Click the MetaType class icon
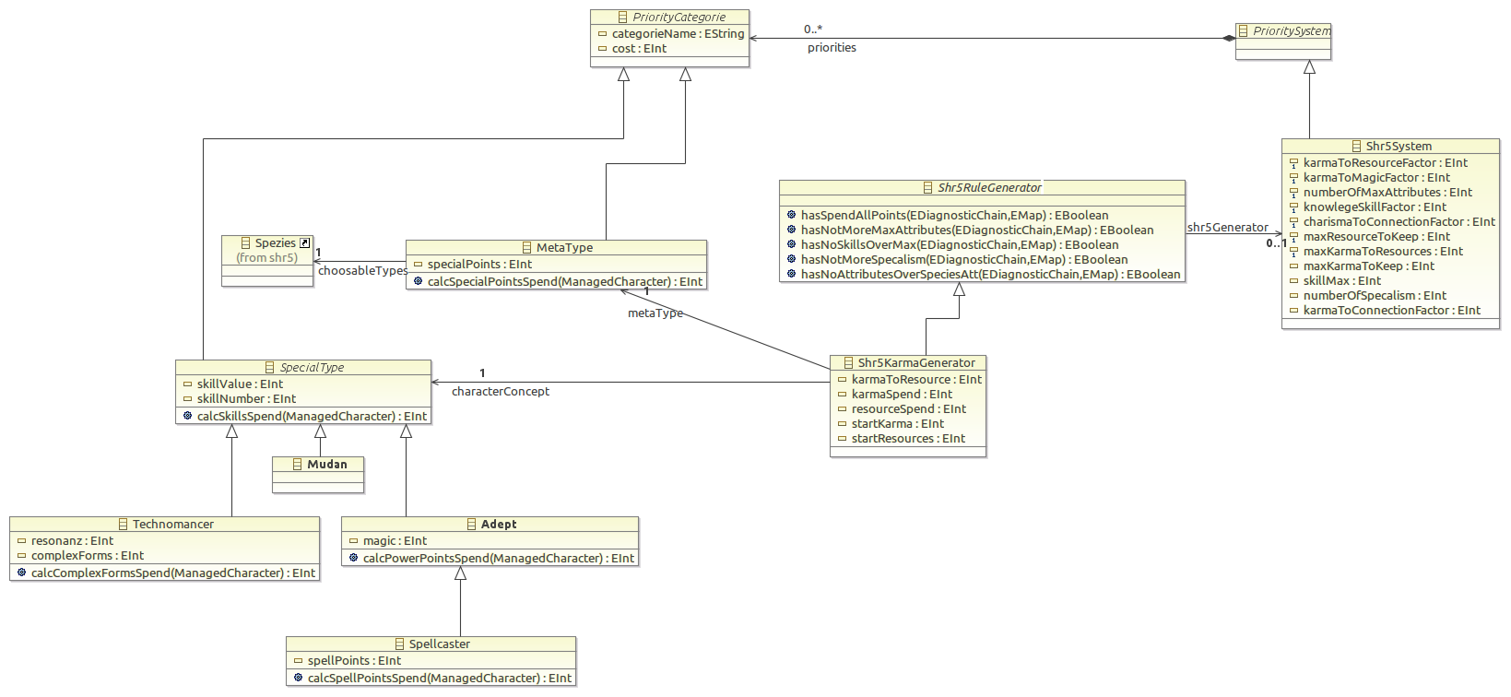Viewport: 1511px width, 697px height. (526, 248)
